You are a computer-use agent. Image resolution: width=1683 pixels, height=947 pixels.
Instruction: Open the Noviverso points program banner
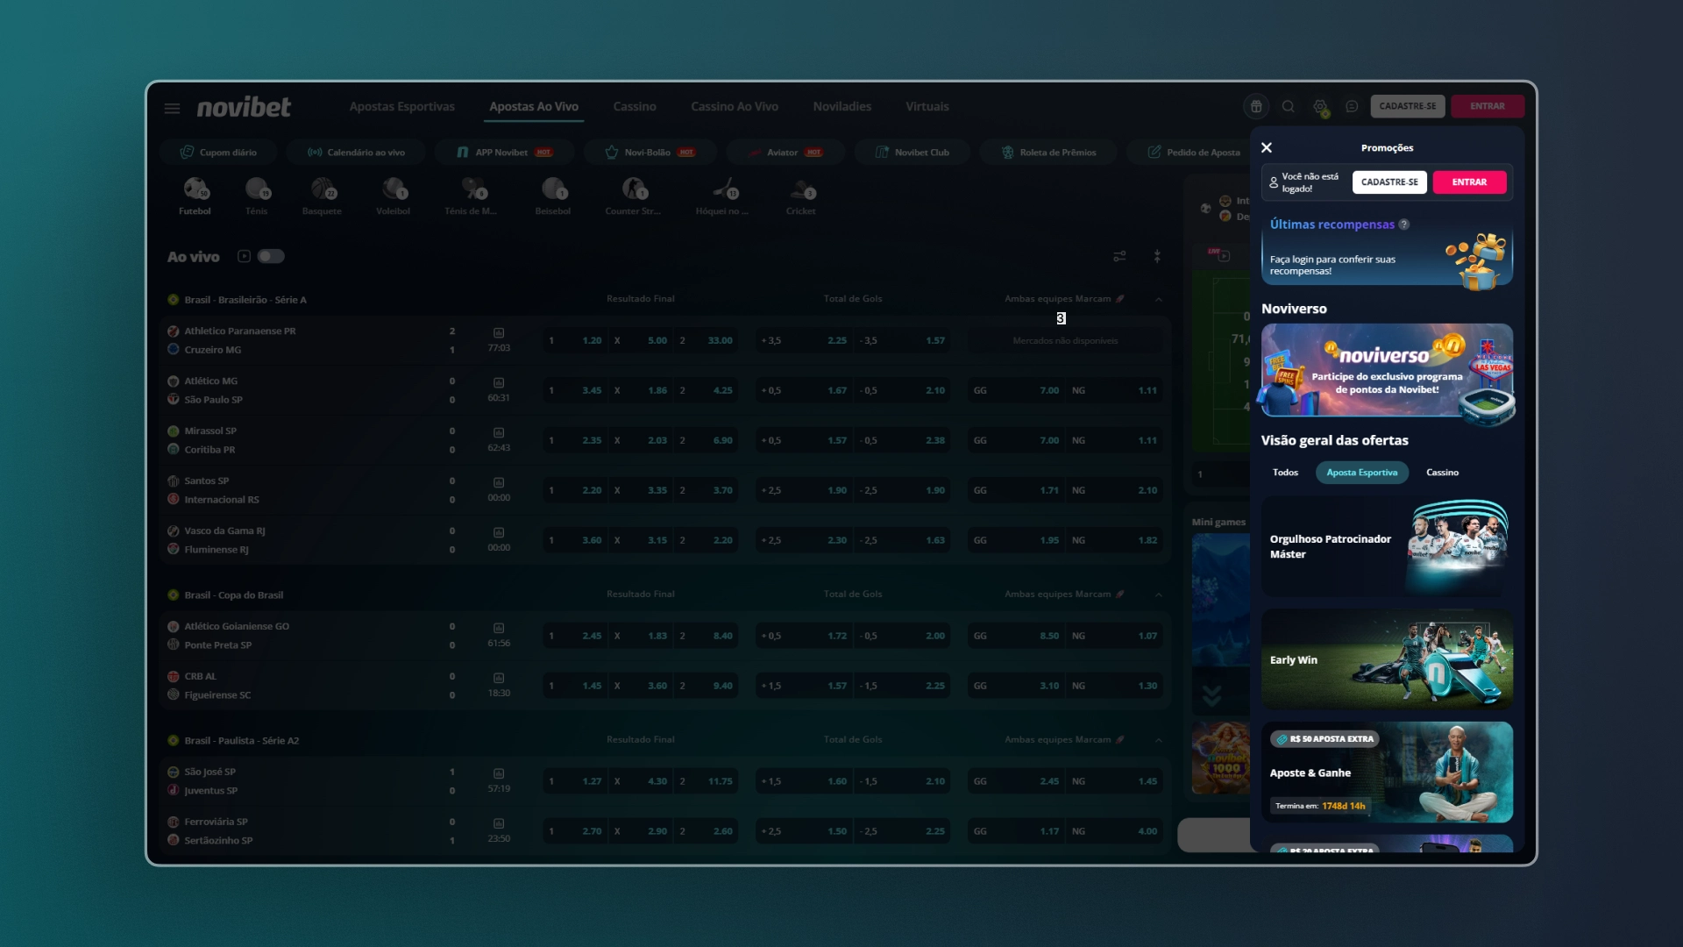1387,370
